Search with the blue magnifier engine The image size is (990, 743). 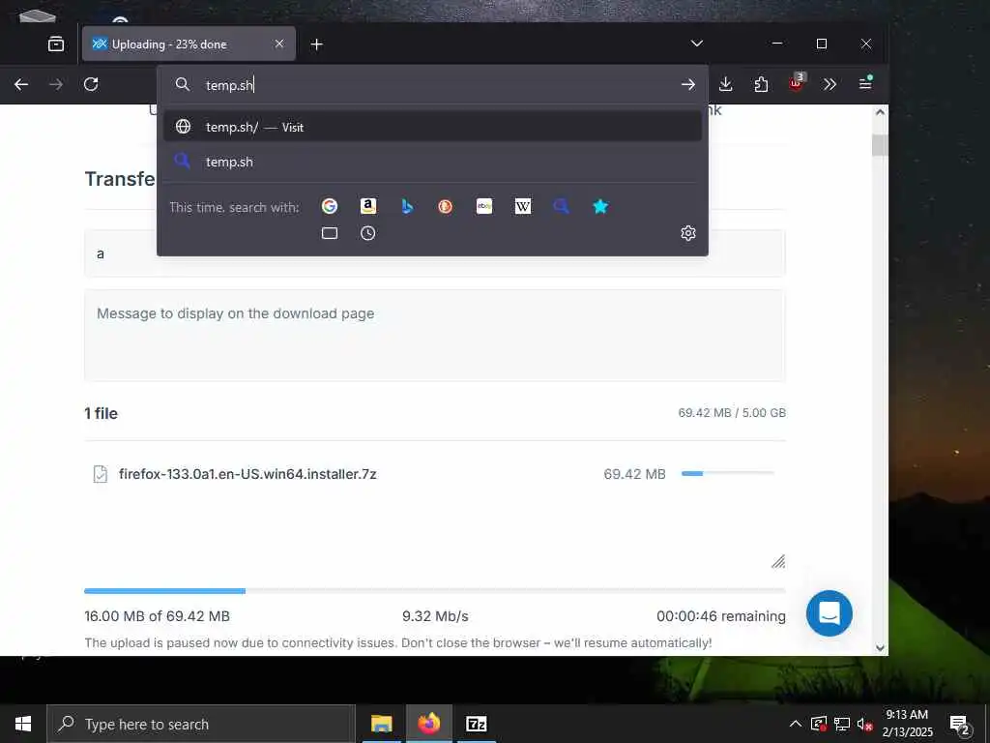tap(562, 206)
